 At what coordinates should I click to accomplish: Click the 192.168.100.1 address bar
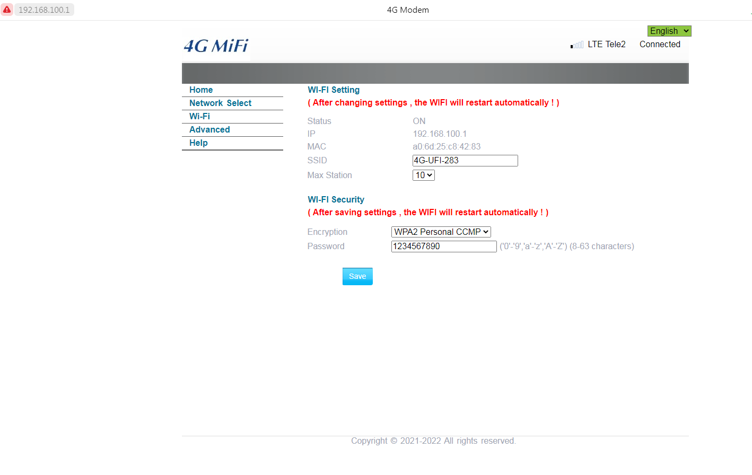pyautogui.click(x=44, y=10)
